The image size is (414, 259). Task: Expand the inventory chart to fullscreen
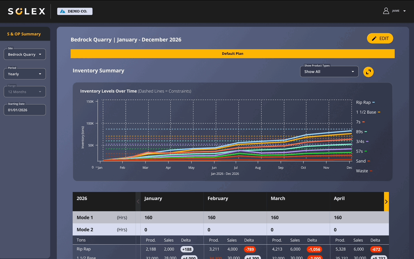(x=368, y=72)
